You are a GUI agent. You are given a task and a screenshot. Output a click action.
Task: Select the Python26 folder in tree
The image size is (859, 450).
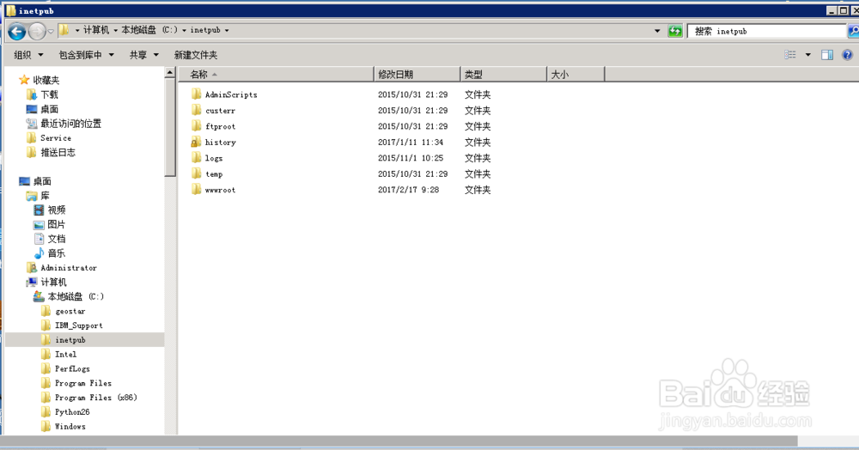(x=66, y=411)
